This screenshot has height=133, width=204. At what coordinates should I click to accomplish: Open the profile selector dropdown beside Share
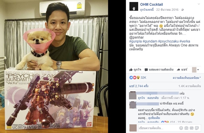click(195, 70)
